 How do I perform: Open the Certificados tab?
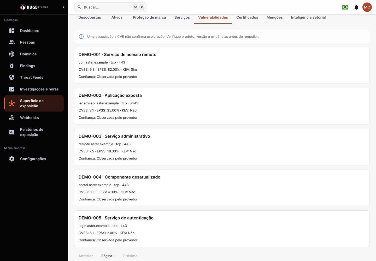click(x=247, y=17)
